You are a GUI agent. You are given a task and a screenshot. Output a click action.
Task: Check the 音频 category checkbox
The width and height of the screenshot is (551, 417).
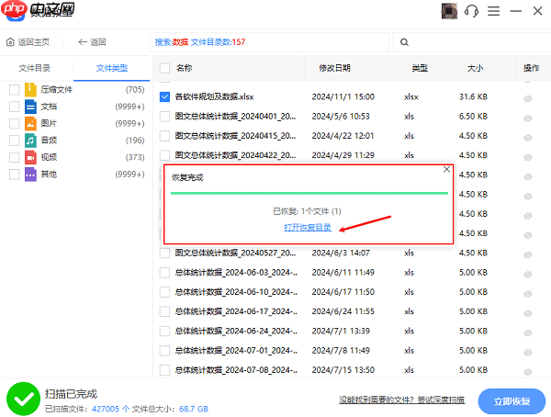(14, 141)
